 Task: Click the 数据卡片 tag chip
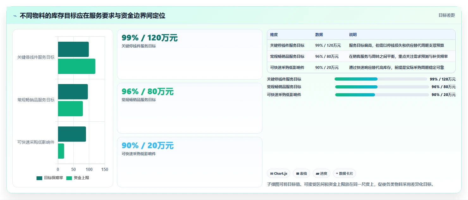pyautogui.click(x=344, y=173)
